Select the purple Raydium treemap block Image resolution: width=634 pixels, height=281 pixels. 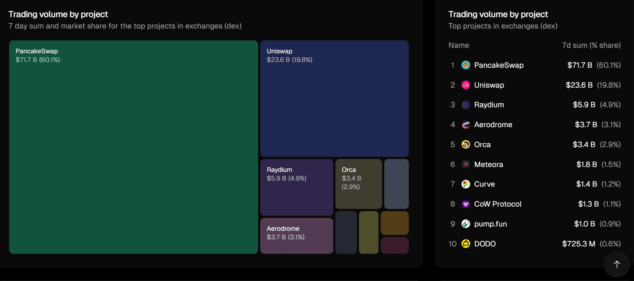point(297,187)
